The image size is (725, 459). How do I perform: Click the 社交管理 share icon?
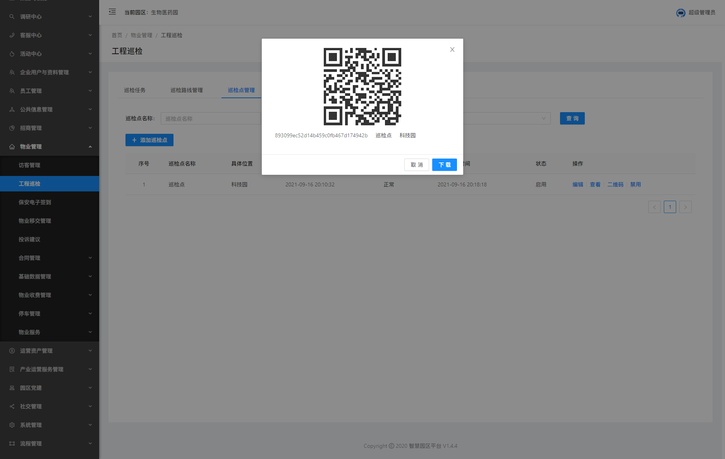click(12, 406)
